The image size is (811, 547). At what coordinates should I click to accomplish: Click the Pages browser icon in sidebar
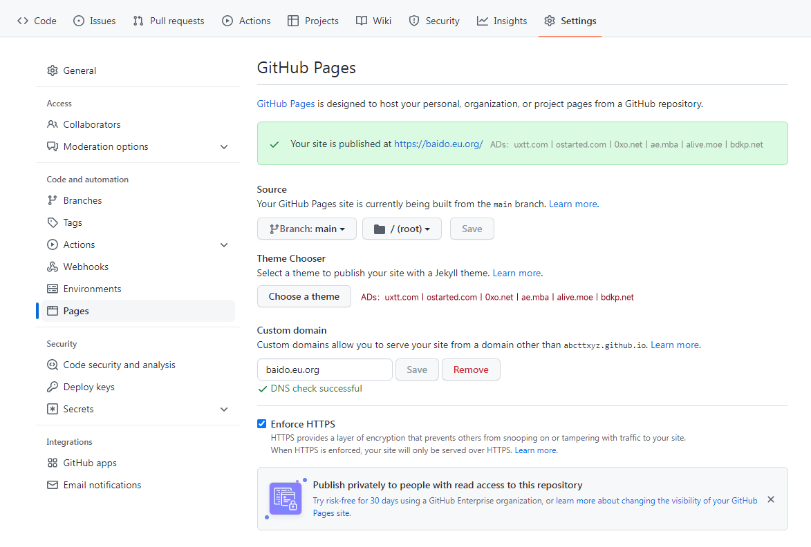tap(53, 311)
